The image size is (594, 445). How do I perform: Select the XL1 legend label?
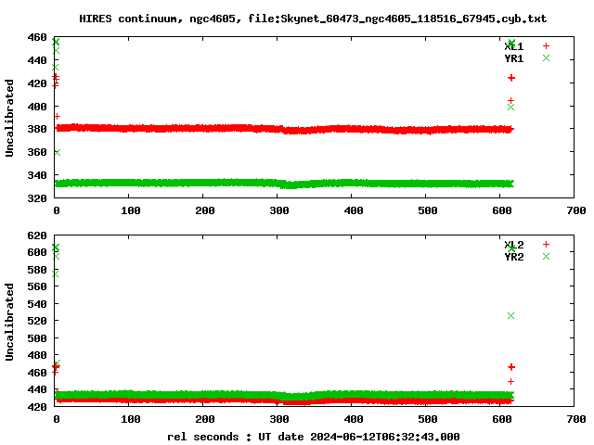[513, 46]
